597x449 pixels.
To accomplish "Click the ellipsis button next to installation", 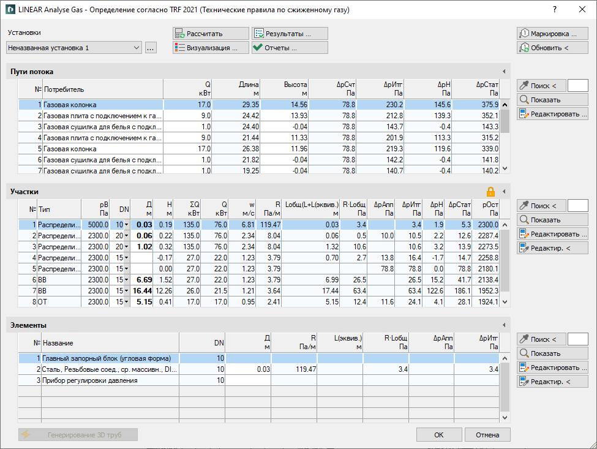I will [x=151, y=48].
